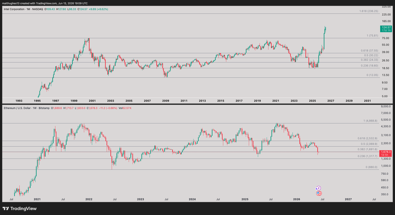Screen dimensions: 395x215
Task: Select the Fibonacci 1.618 (236.25) label
Action: click(x=368, y=11)
